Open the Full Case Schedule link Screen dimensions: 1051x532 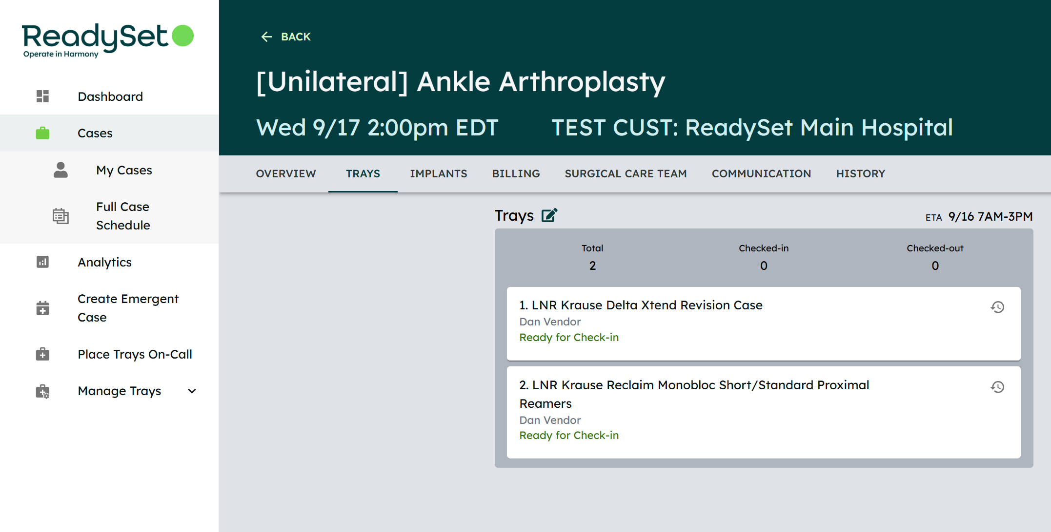[123, 216]
